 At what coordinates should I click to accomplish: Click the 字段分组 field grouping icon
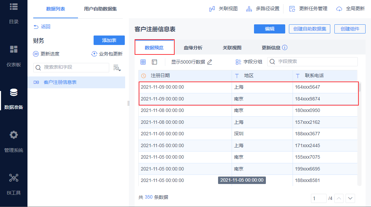click(x=238, y=62)
